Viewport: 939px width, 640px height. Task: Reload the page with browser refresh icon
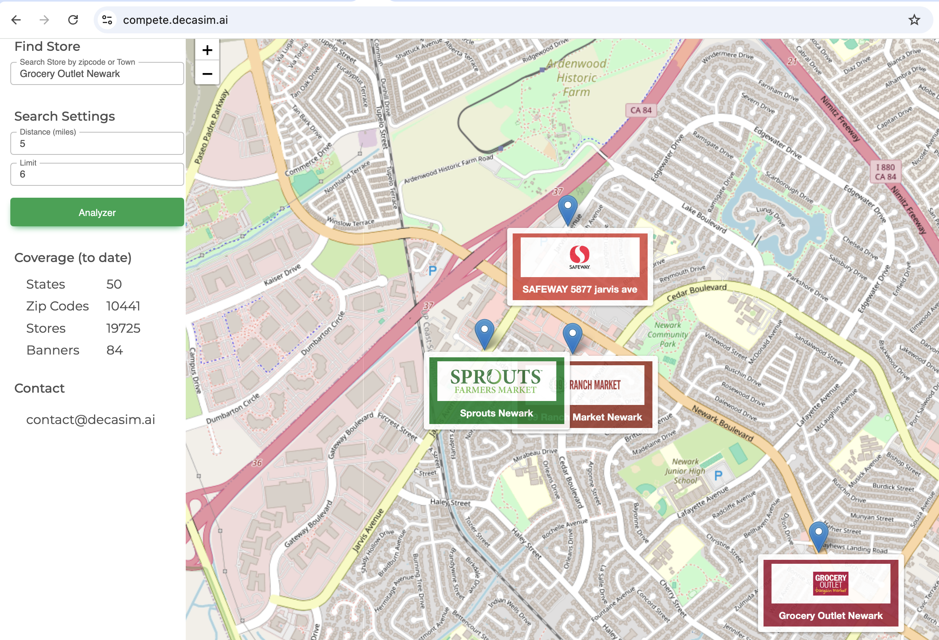(73, 20)
